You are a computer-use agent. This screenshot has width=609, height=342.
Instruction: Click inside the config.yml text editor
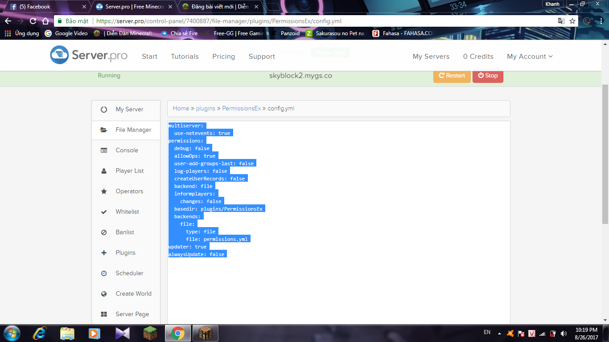[339, 223]
